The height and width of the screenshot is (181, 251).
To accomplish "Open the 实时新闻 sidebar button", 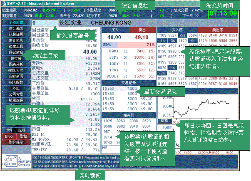I will (16, 76).
